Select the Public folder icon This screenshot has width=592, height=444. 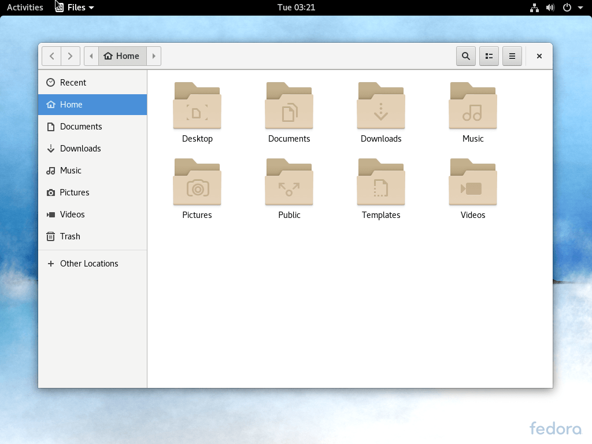coord(289,182)
